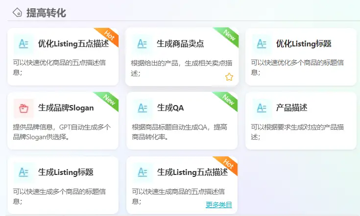Favorite 生成商品卖点 with the star
This screenshot has height=216, width=360.
tap(229, 77)
